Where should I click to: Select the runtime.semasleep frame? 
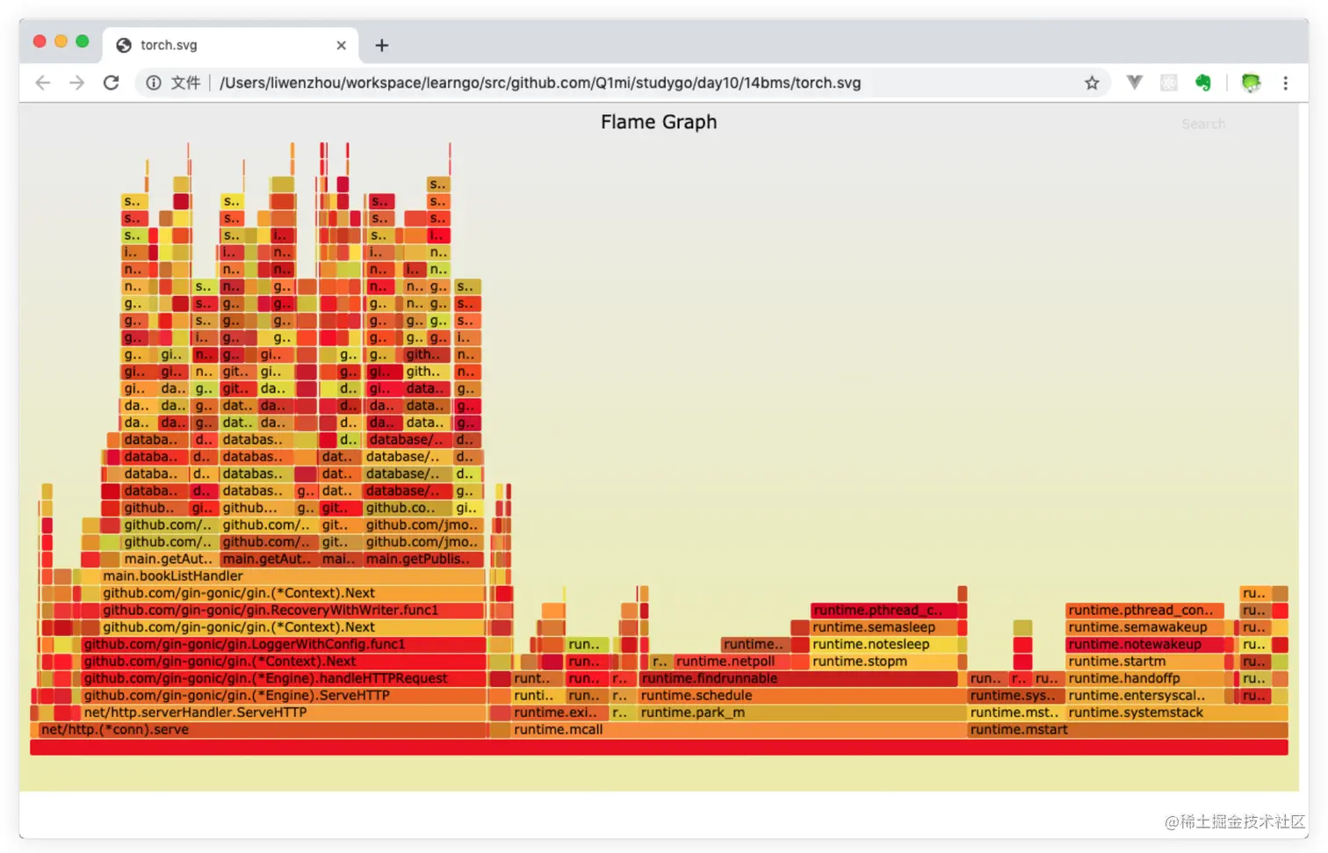(x=883, y=627)
